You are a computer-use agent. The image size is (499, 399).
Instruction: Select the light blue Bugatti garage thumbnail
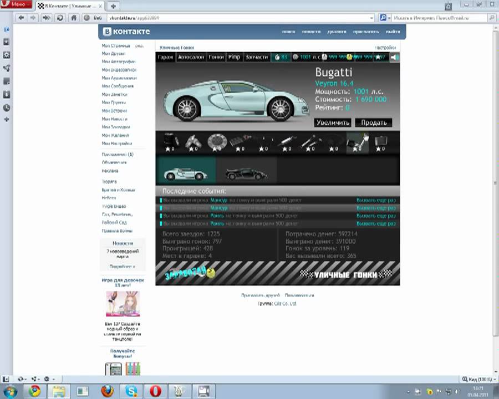(186, 170)
